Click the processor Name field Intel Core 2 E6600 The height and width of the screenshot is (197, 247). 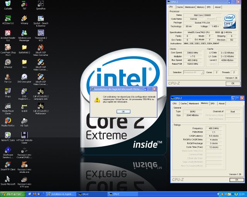pyautogui.click(x=202, y=15)
